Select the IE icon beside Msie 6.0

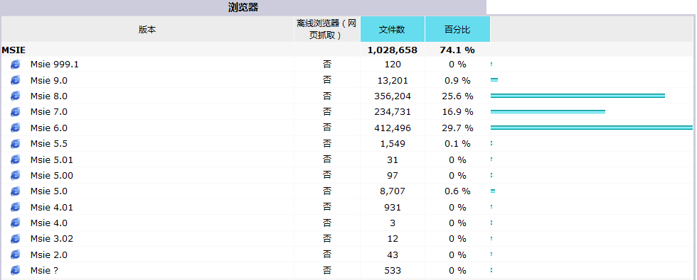click(x=16, y=128)
